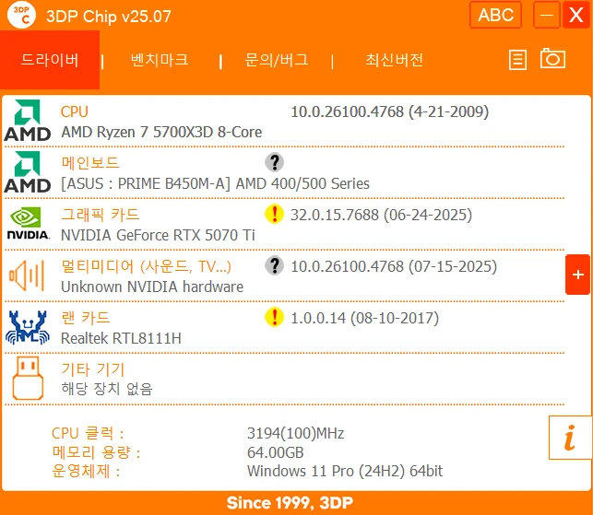Click the 운영체제 label
Screen dimensions: 593x515
86,471
